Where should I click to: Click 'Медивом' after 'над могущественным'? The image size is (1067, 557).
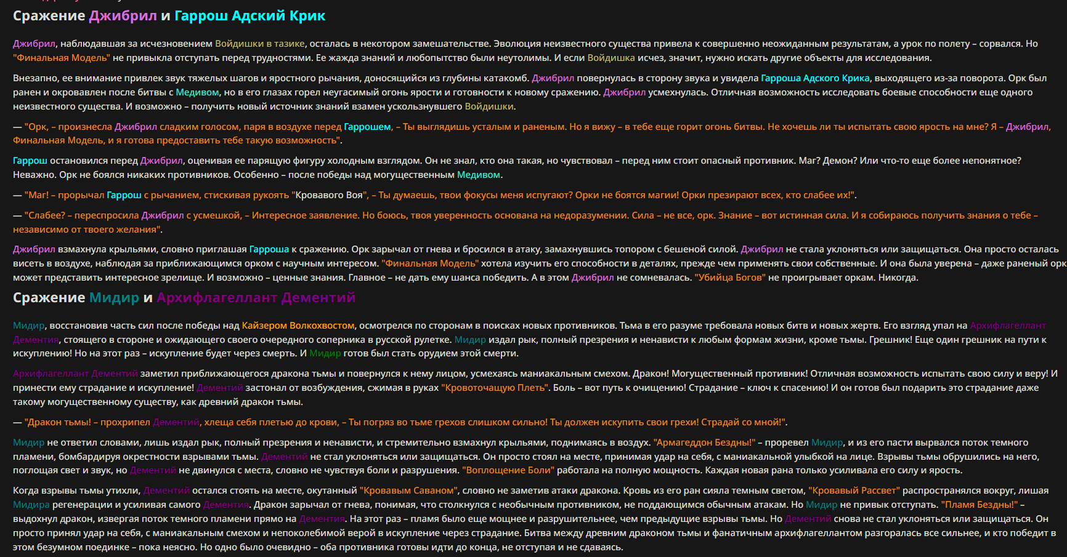click(x=479, y=175)
